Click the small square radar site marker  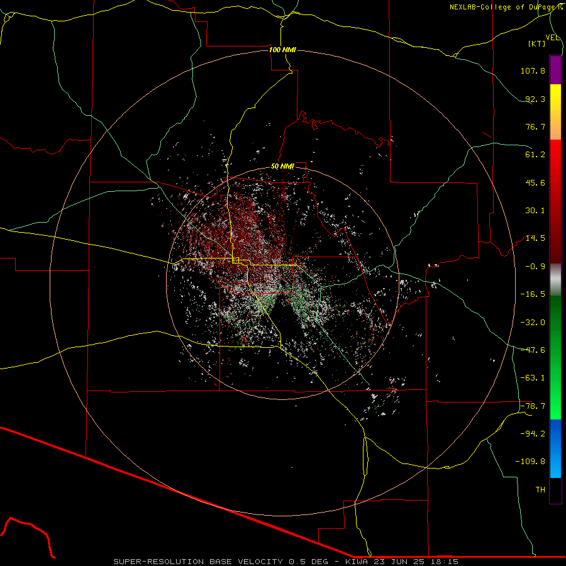pos(236,260)
